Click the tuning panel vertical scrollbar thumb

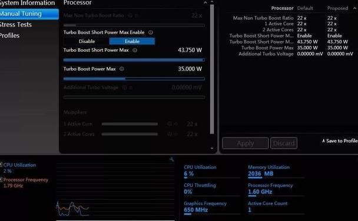(x=212, y=69)
